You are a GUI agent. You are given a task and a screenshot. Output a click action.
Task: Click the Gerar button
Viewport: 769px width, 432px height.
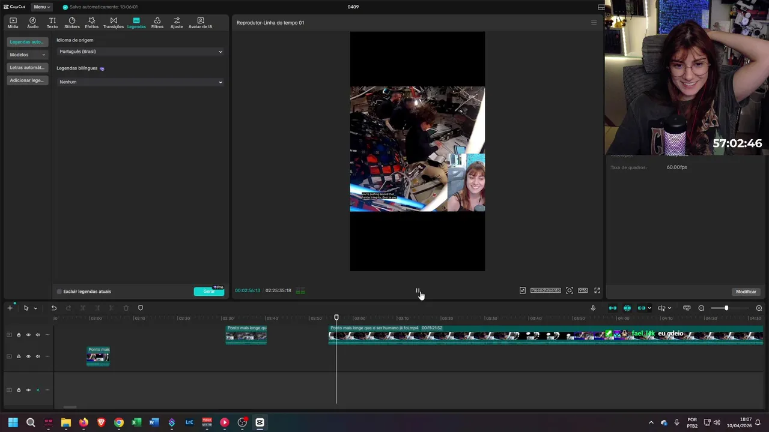tap(208, 292)
